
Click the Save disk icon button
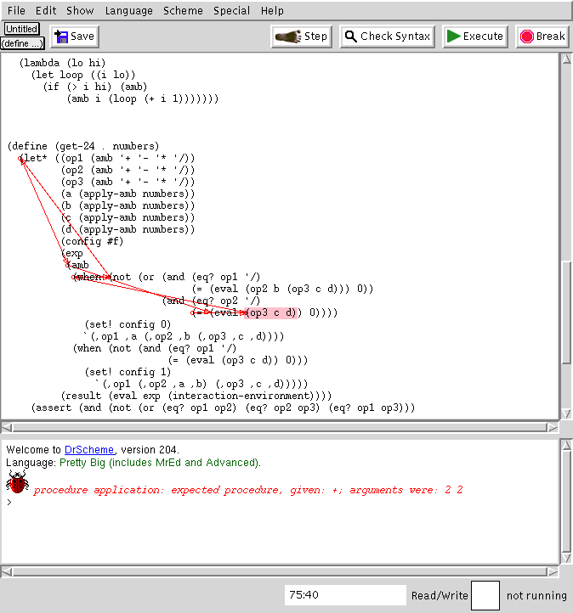[74, 37]
